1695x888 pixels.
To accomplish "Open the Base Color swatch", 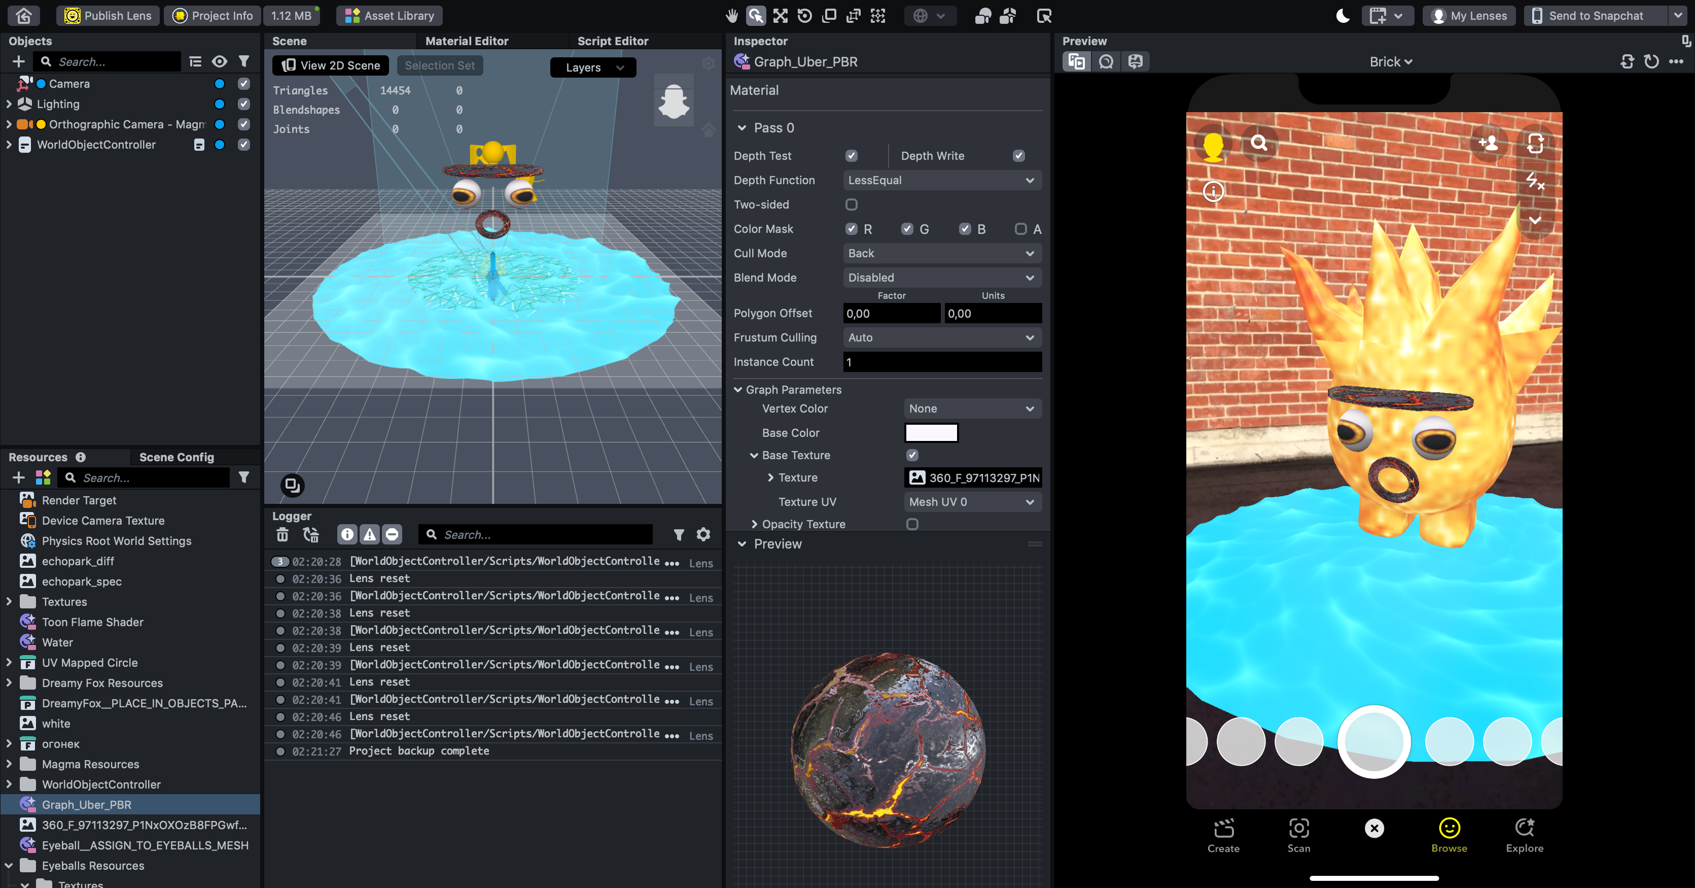I will point(931,432).
